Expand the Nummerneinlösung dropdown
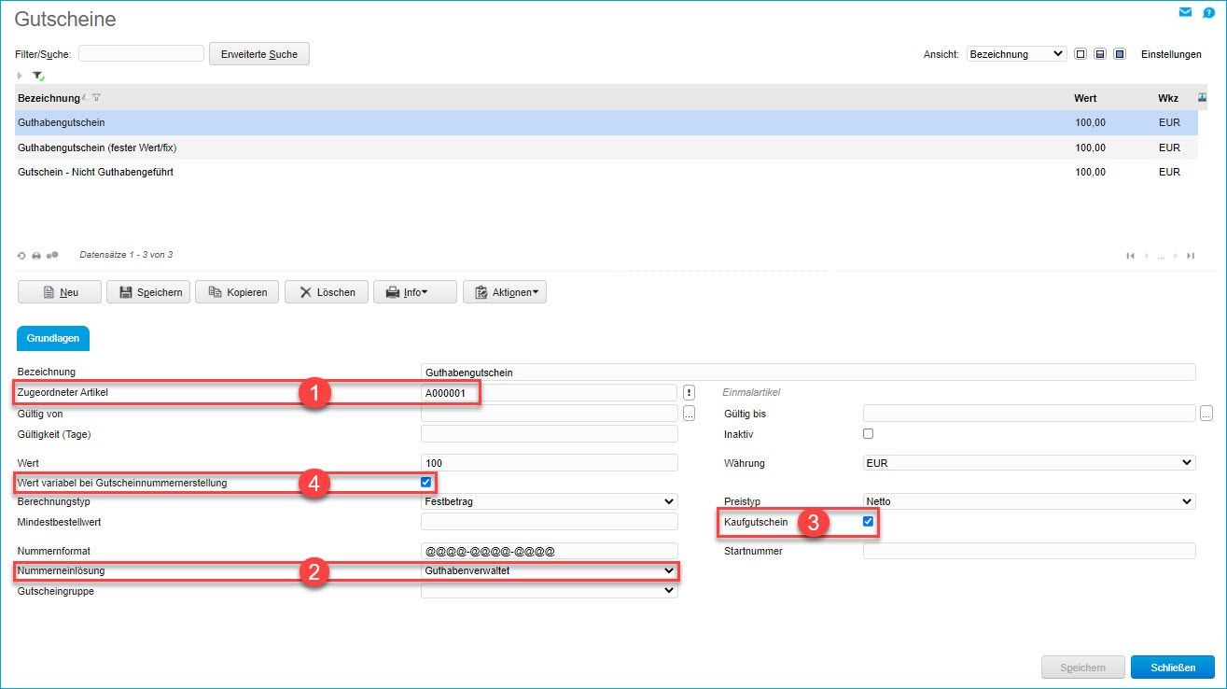 click(x=549, y=570)
